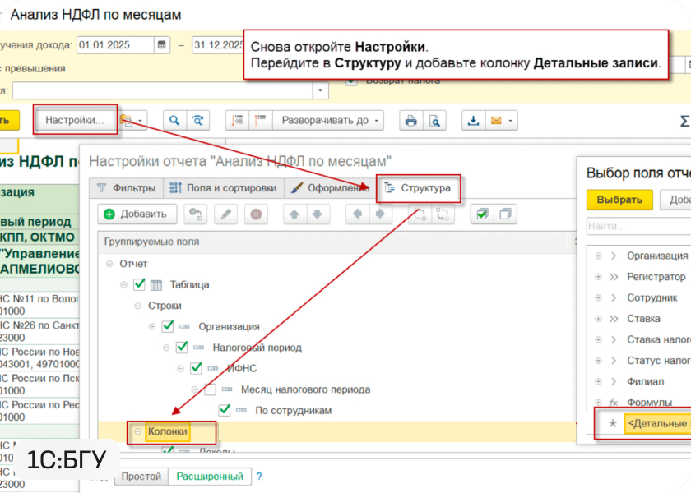Open the print preview icon
The width and height of the screenshot is (691, 493).
434,121
